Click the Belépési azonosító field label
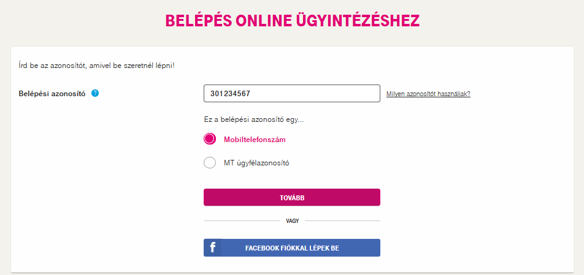Viewport: 584px width, 275px height. click(x=52, y=94)
